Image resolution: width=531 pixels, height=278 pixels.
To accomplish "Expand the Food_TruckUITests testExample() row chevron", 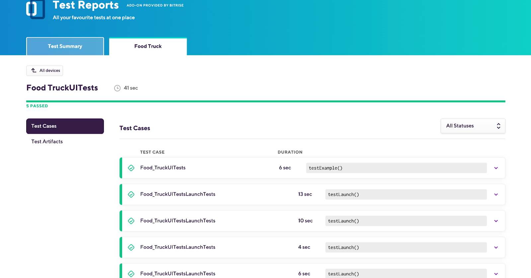I will pyautogui.click(x=496, y=168).
